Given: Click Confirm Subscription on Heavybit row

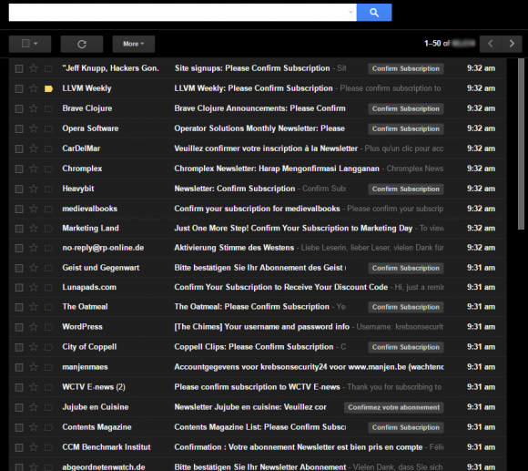Looking at the screenshot, I should (406, 189).
